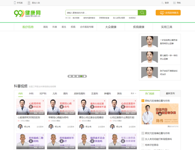The width and height of the screenshot is (195, 150).
Task: Select the fourth carousel dot indicator
Action: (81, 76)
